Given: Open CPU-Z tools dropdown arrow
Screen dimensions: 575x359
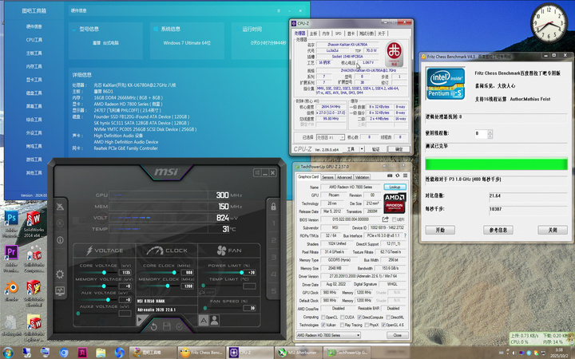Looking at the screenshot, I should 362,149.
